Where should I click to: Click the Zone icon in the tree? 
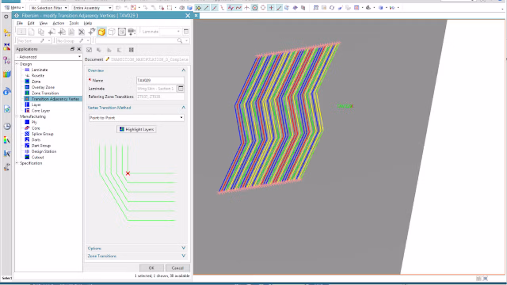coord(27,82)
